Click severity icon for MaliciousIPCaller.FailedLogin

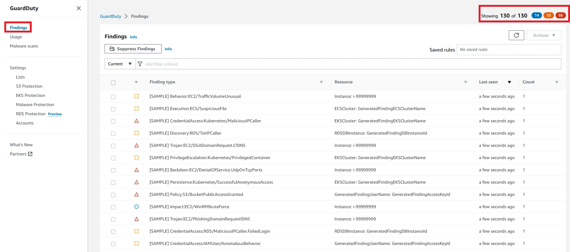tap(137, 231)
